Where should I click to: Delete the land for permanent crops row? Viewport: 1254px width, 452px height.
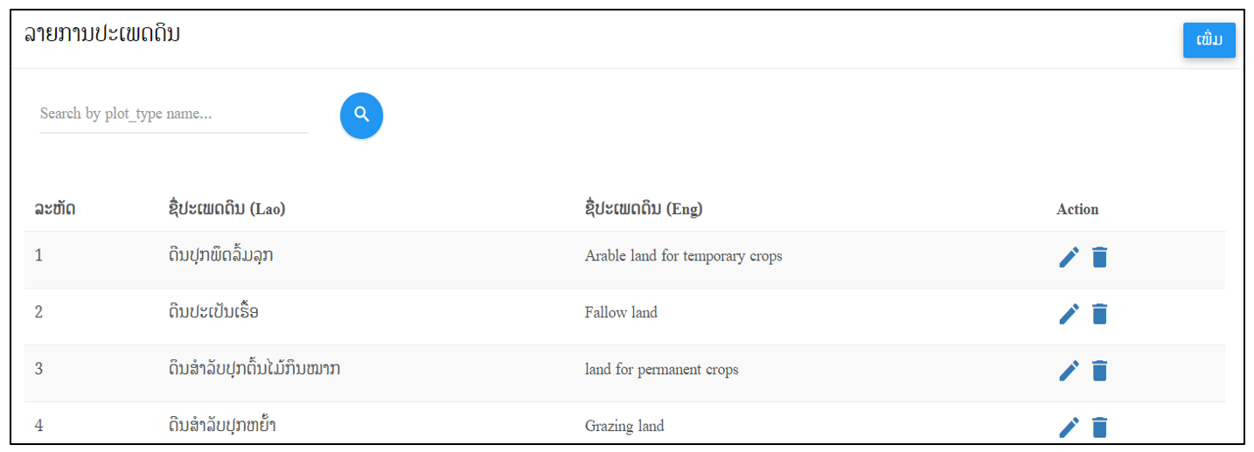[1099, 371]
